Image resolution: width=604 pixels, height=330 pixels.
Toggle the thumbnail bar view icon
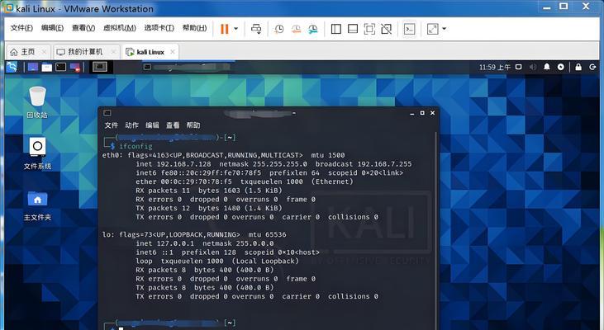click(x=353, y=29)
